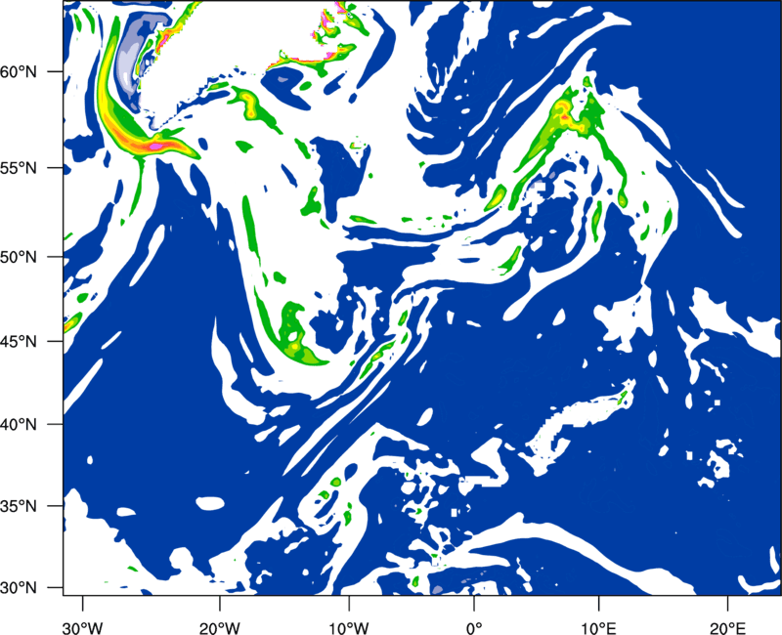Click the 60°N latitude label
This screenshot has height=635, width=782.
tap(19, 71)
